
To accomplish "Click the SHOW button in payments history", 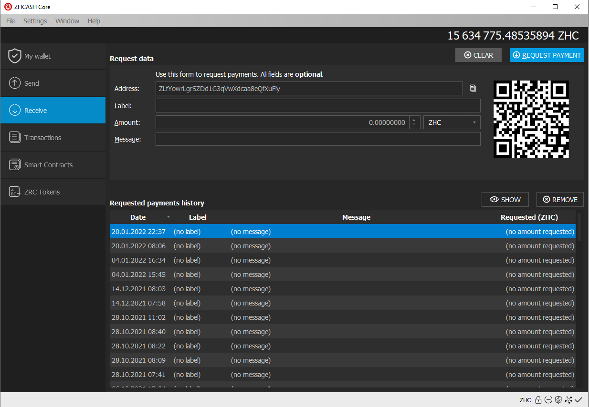I will point(505,200).
